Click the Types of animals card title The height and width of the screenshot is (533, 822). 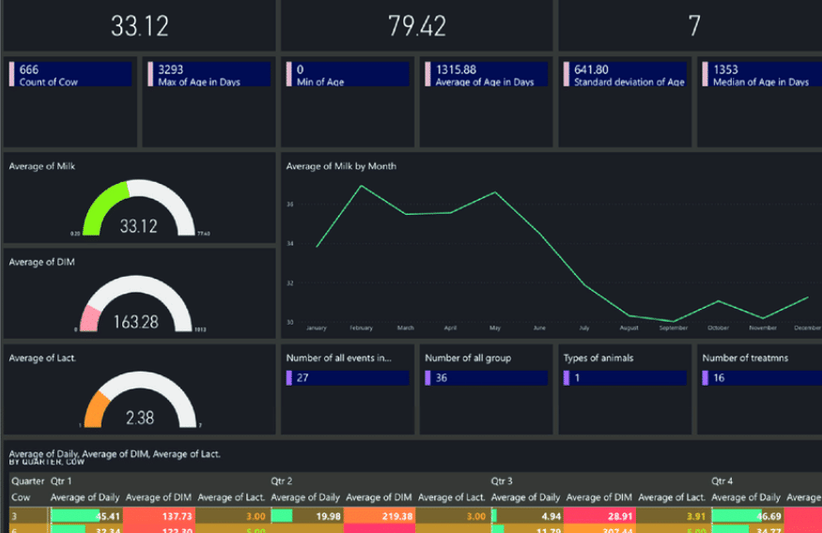coord(598,358)
